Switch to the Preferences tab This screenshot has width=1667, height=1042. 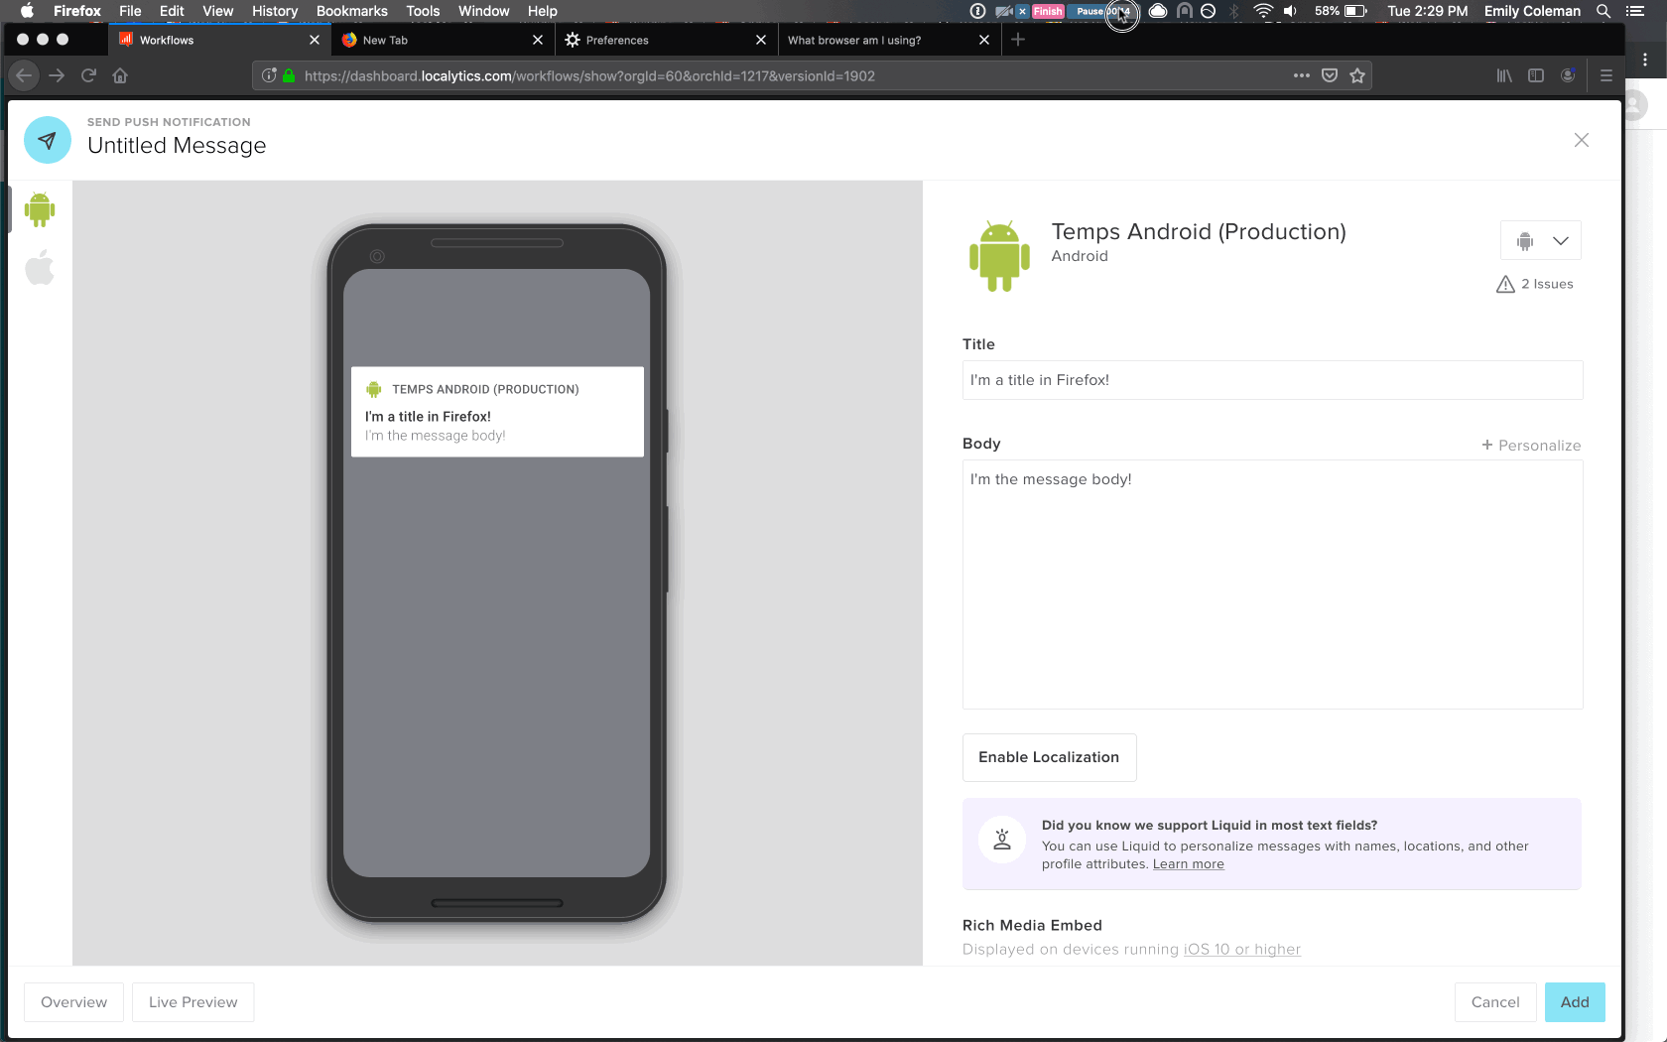(x=617, y=40)
